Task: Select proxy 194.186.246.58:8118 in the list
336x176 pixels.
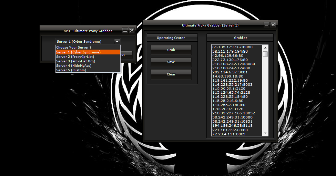Action: click(232, 125)
